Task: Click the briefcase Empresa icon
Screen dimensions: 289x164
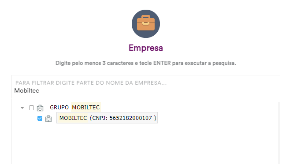Action: (x=146, y=24)
